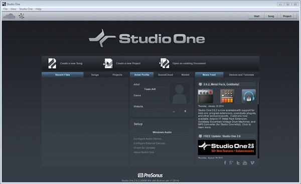Screen dimensions: 301x184
Task: Open the Studio One menu
Action: [26, 9]
